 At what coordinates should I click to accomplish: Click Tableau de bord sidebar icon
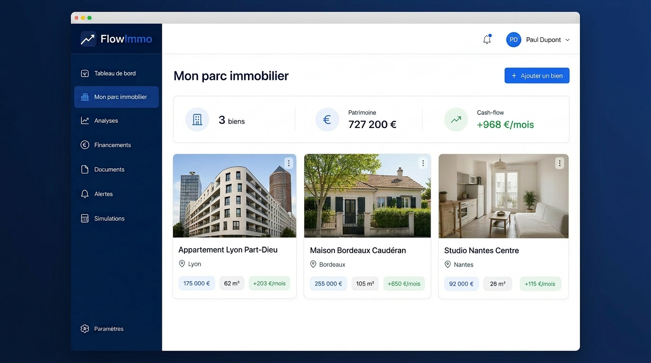pos(85,73)
